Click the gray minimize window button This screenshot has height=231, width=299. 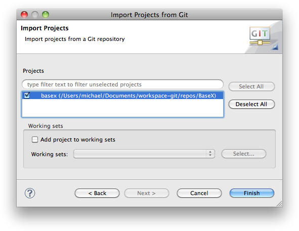click(x=35, y=15)
